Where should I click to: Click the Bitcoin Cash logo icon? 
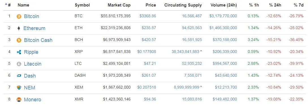point(19,40)
